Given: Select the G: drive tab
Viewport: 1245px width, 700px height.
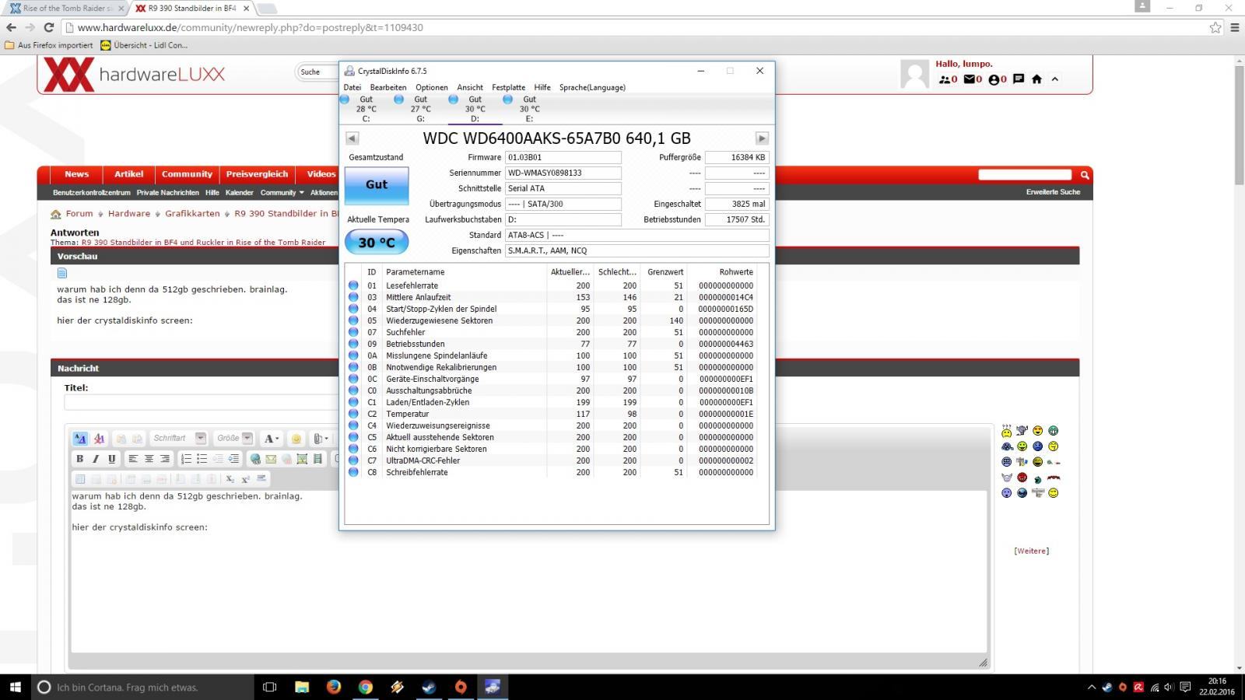Looking at the screenshot, I should (x=420, y=109).
